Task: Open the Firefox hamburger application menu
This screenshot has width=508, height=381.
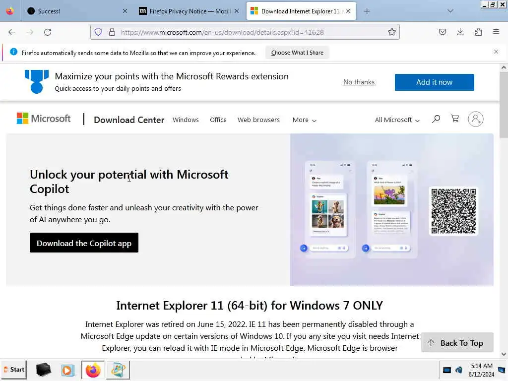Action: pos(496,32)
